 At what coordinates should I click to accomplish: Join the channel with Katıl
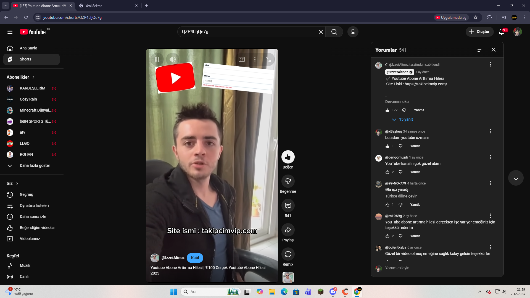[x=195, y=258]
